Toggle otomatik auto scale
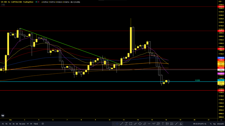The image size is (225, 126). pos(220,124)
